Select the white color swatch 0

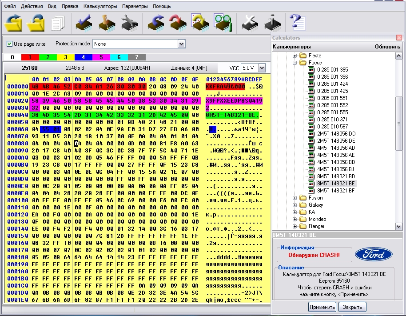(x=12, y=57)
